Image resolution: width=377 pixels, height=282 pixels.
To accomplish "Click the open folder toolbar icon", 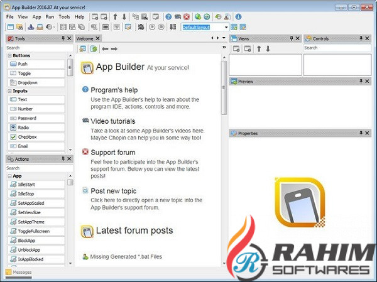I will (x=19, y=27).
